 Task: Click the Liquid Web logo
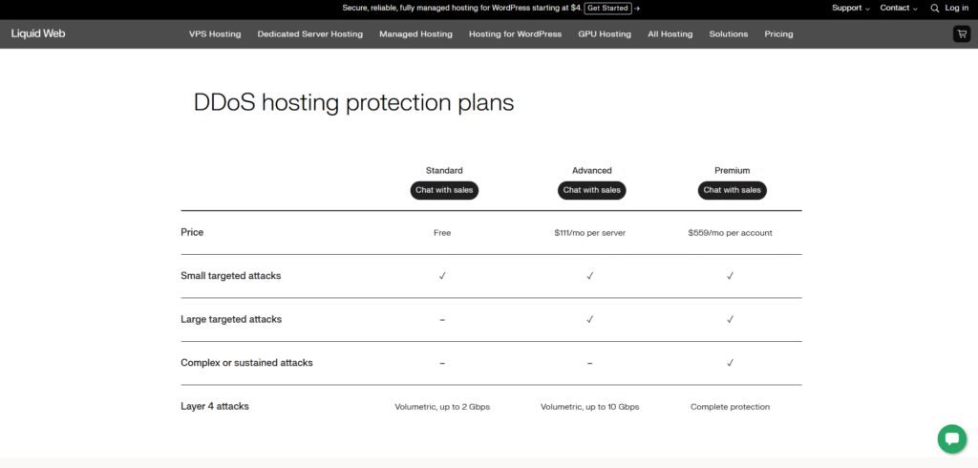(38, 33)
